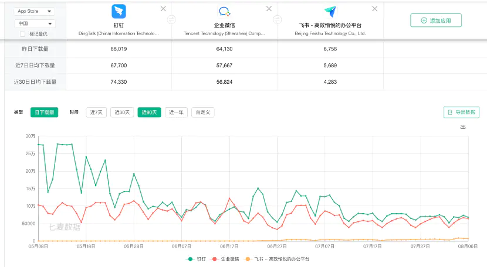Swap DingTalk and 企业微信 columns
487x267 pixels.
tap(171, 20)
